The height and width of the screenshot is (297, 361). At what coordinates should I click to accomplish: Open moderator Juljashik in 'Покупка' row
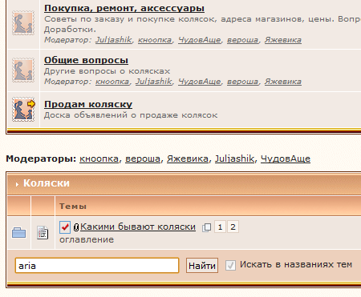(x=114, y=40)
